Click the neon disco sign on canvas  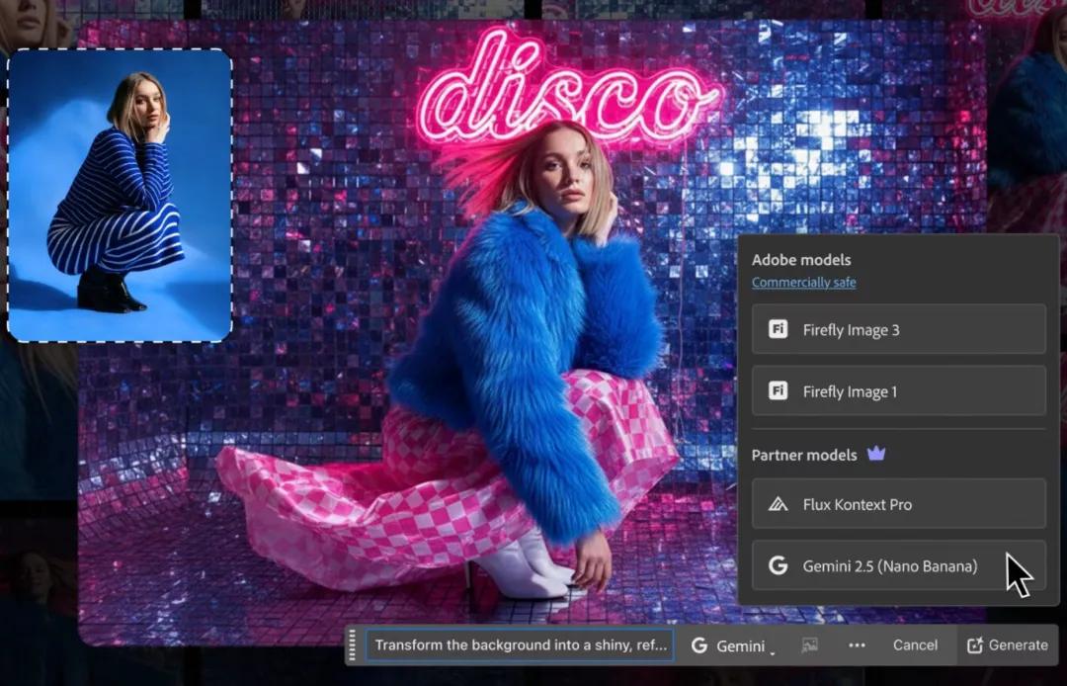[x=567, y=89]
